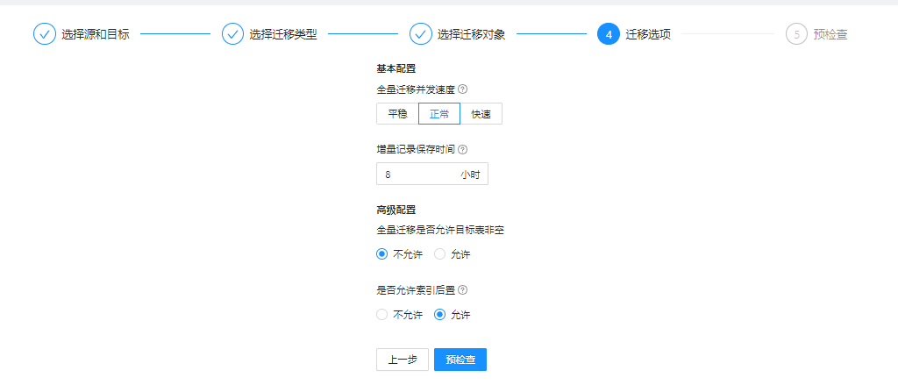The width and height of the screenshot is (898, 392).
Task: Open help icon beside 增量记录保存时间
Action: pyautogui.click(x=463, y=149)
